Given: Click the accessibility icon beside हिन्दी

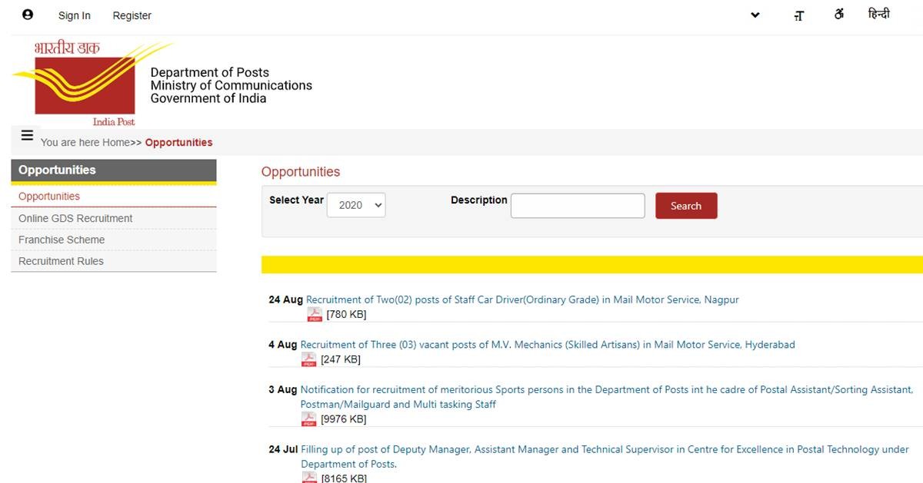Looking at the screenshot, I should (x=839, y=15).
